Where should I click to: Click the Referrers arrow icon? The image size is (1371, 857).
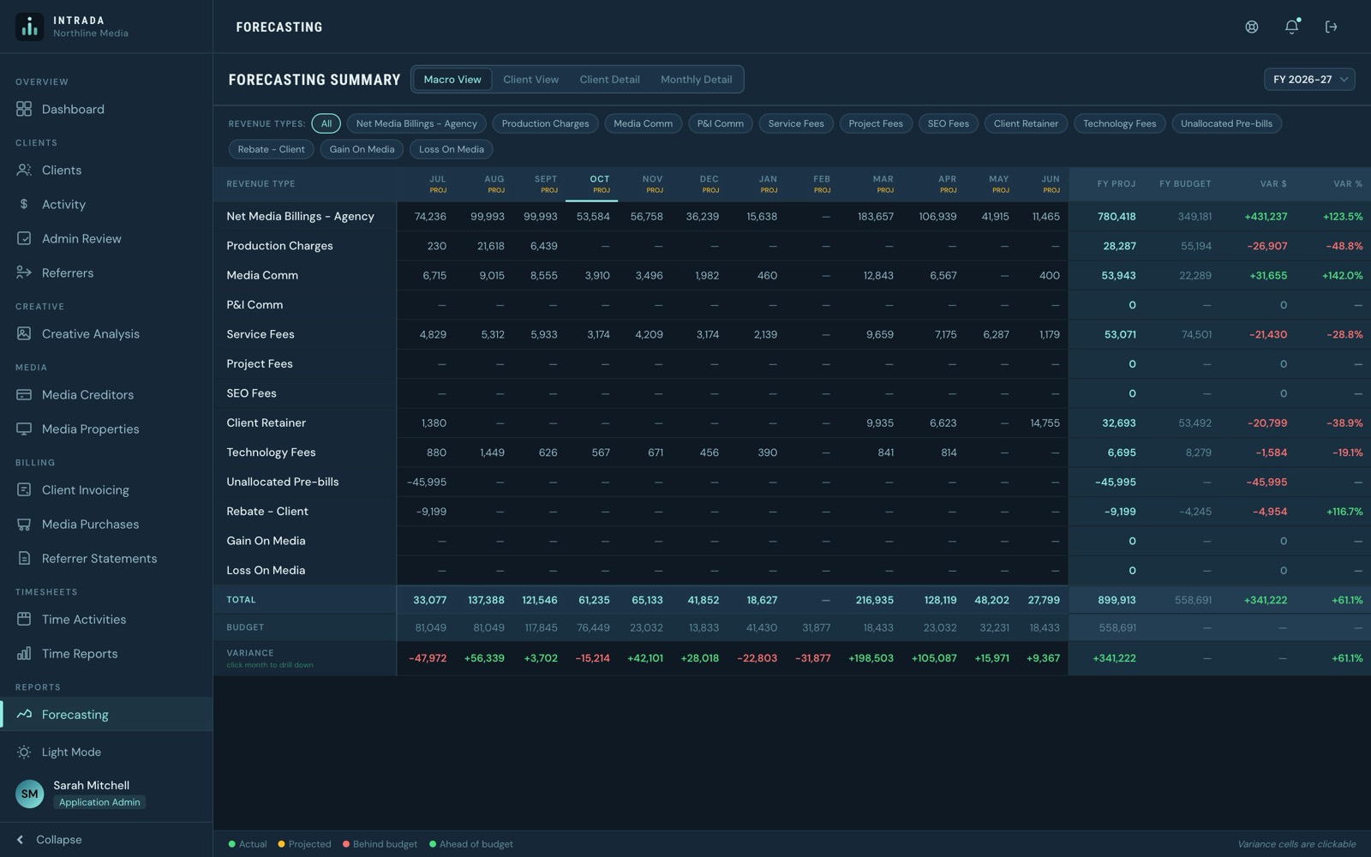(24, 273)
